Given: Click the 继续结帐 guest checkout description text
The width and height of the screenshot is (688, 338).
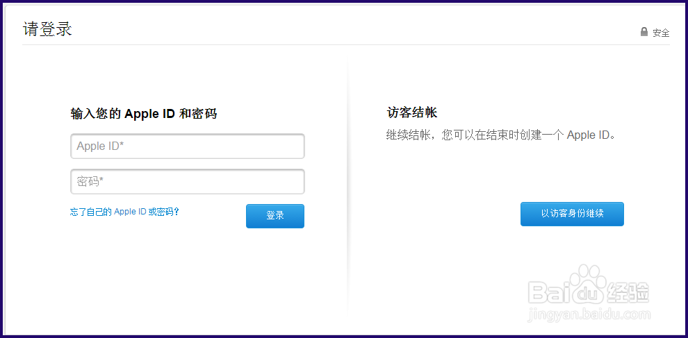Looking at the screenshot, I should point(501,135).
